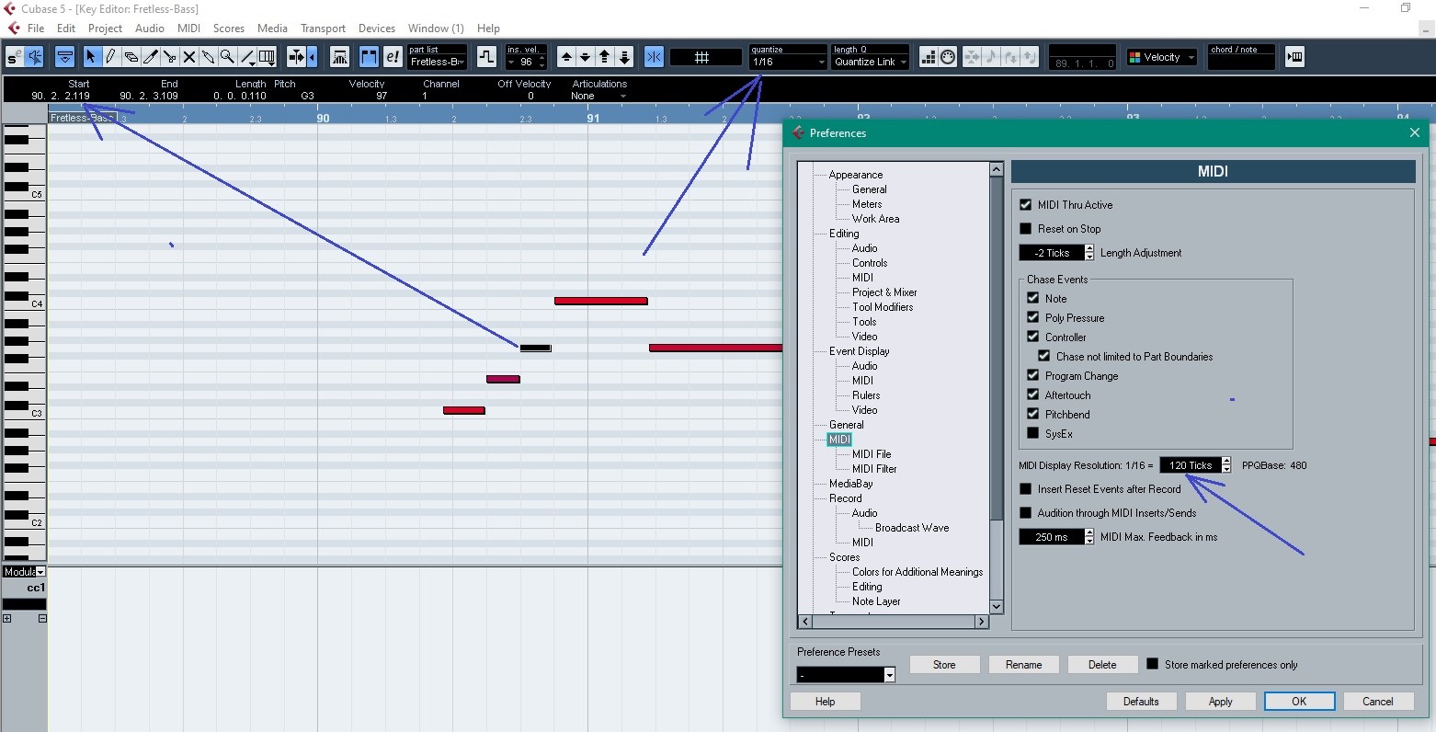Enable Insert Reset Events after Record

[1026, 488]
